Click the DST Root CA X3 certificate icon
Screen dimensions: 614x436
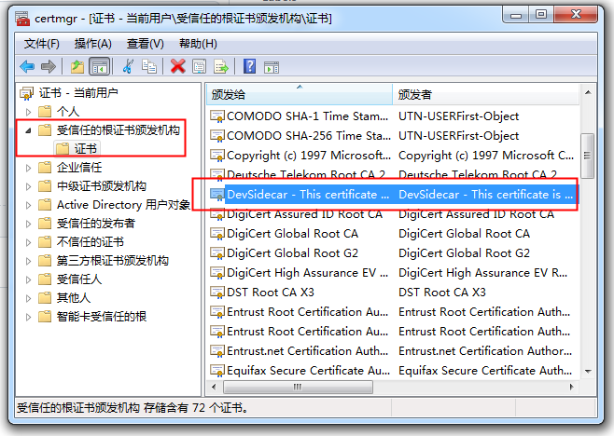coord(217,293)
